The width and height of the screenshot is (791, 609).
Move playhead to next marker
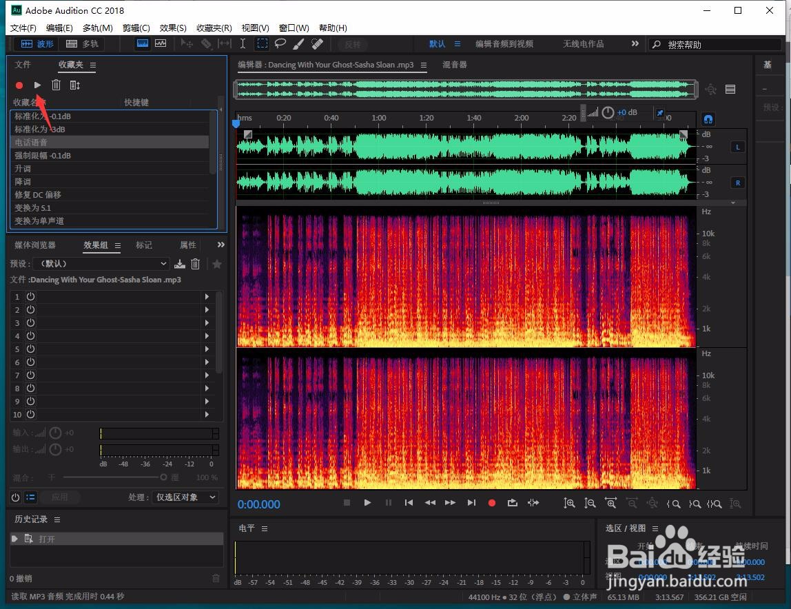pos(471,502)
